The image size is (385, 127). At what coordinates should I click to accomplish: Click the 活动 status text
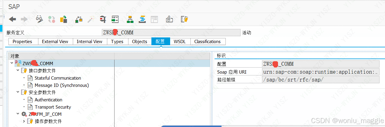point(247,33)
